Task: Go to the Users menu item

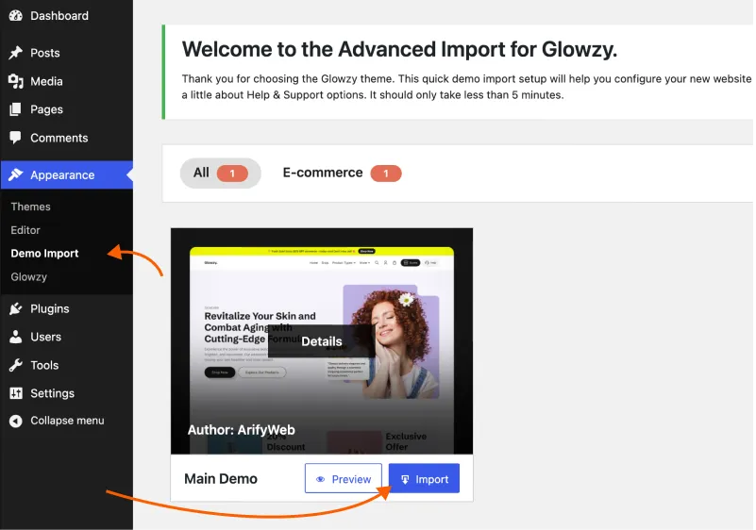Action: pos(66,337)
